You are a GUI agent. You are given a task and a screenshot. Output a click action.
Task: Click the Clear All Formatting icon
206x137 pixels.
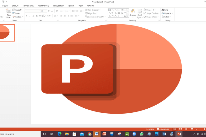click(57, 11)
